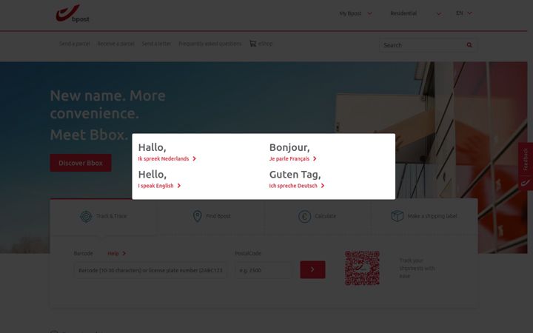
Task: Click the chevron after Je parle Français
Action: point(315,158)
